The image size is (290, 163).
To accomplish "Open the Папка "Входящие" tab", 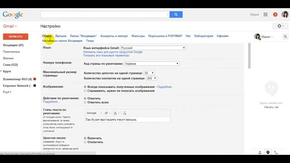I will [83, 36].
